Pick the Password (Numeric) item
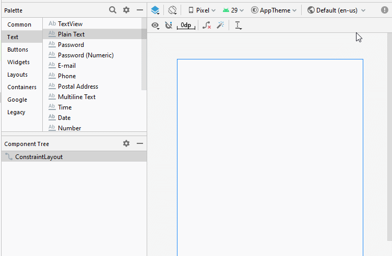This screenshot has height=256, width=392. pyautogui.click(x=92, y=55)
